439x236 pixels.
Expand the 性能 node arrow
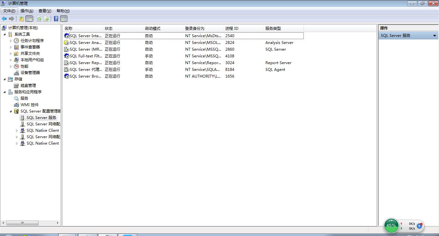pyautogui.click(x=11, y=66)
